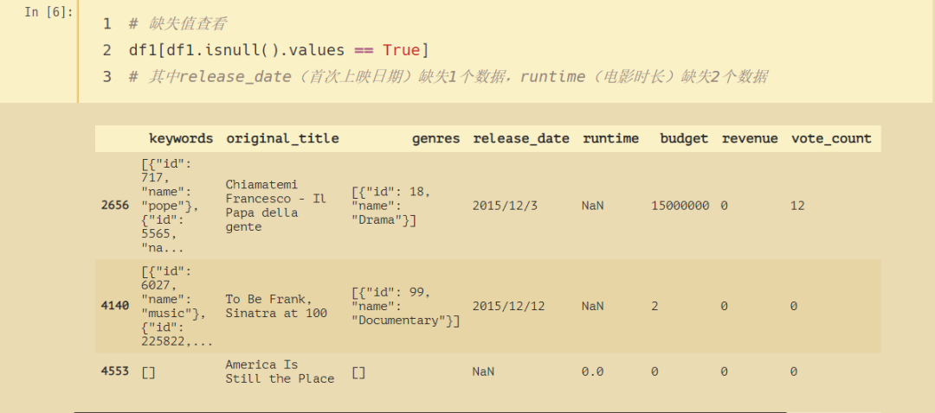
Task: Click title To Be Frank, Sinatra at 100
Action: click(x=276, y=306)
